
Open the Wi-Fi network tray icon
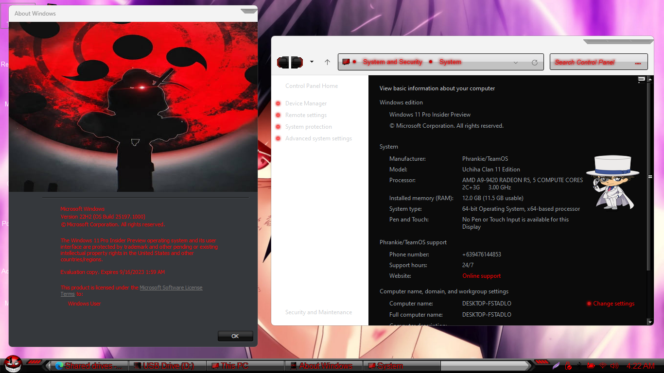click(x=603, y=366)
